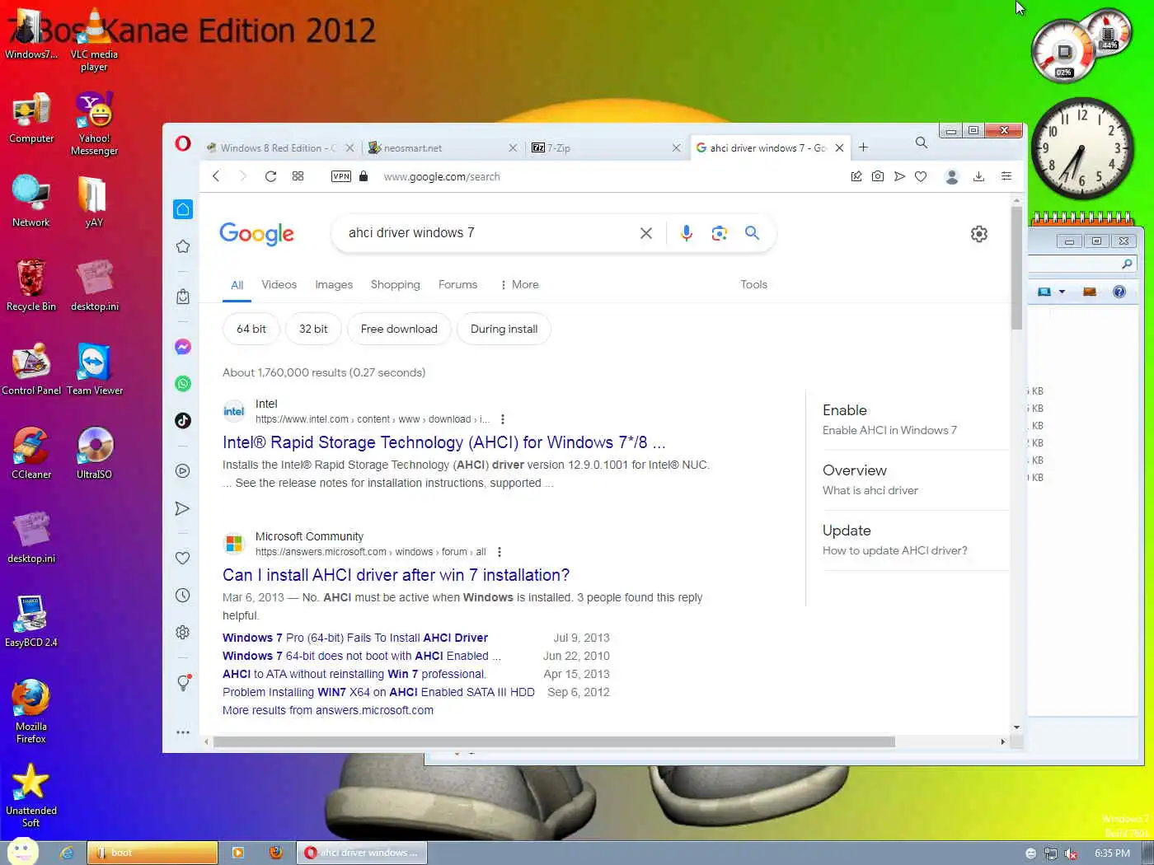Click the vertical scrollbar thumb in browser

1016,268
